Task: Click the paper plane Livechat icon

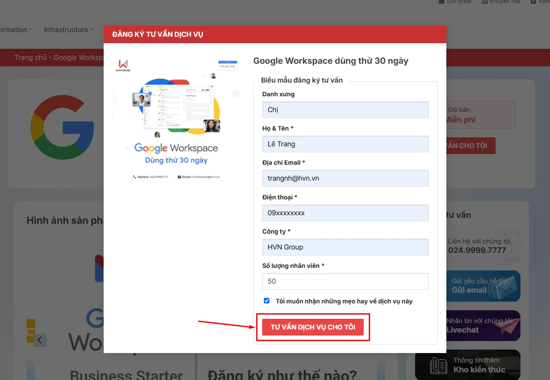Action: pyautogui.click(x=505, y=325)
